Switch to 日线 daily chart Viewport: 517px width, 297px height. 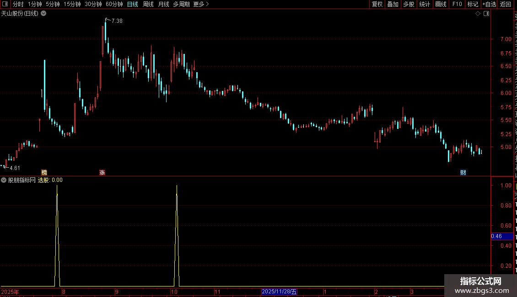tap(133, 4)
